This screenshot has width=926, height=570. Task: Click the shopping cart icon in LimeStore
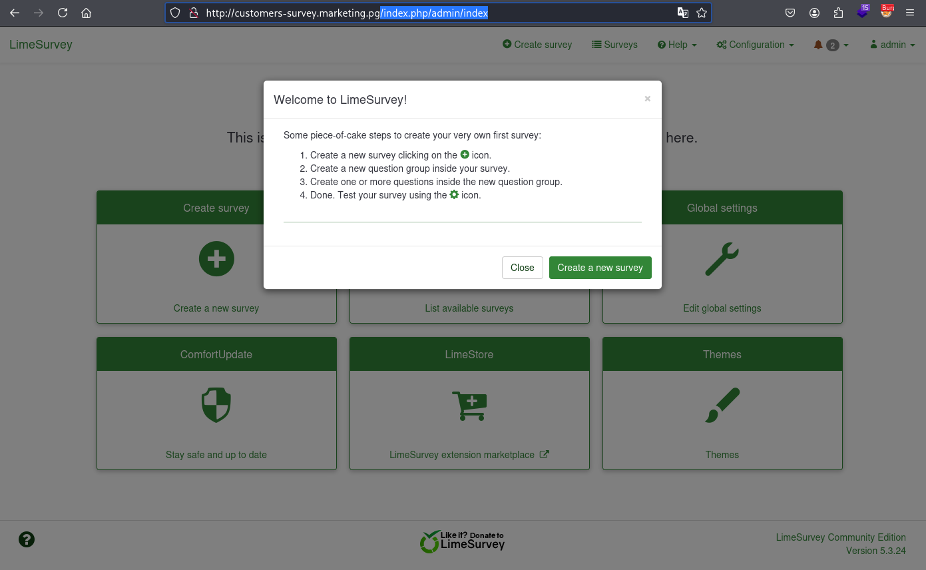point(469,406)
